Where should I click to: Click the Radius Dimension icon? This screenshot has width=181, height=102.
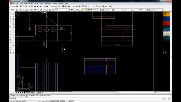point(21,10)
